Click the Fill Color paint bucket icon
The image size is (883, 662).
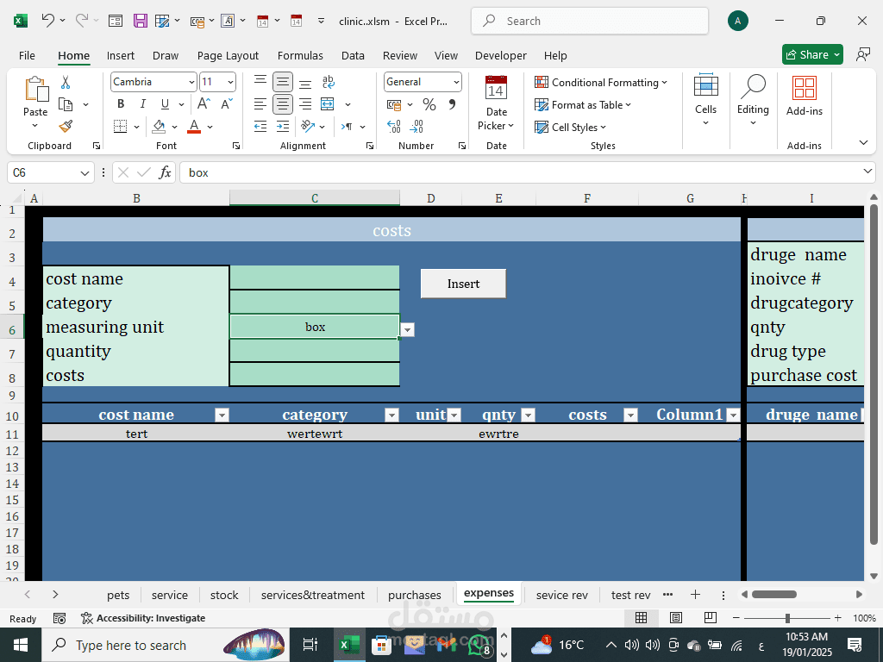tap(159, 126)
